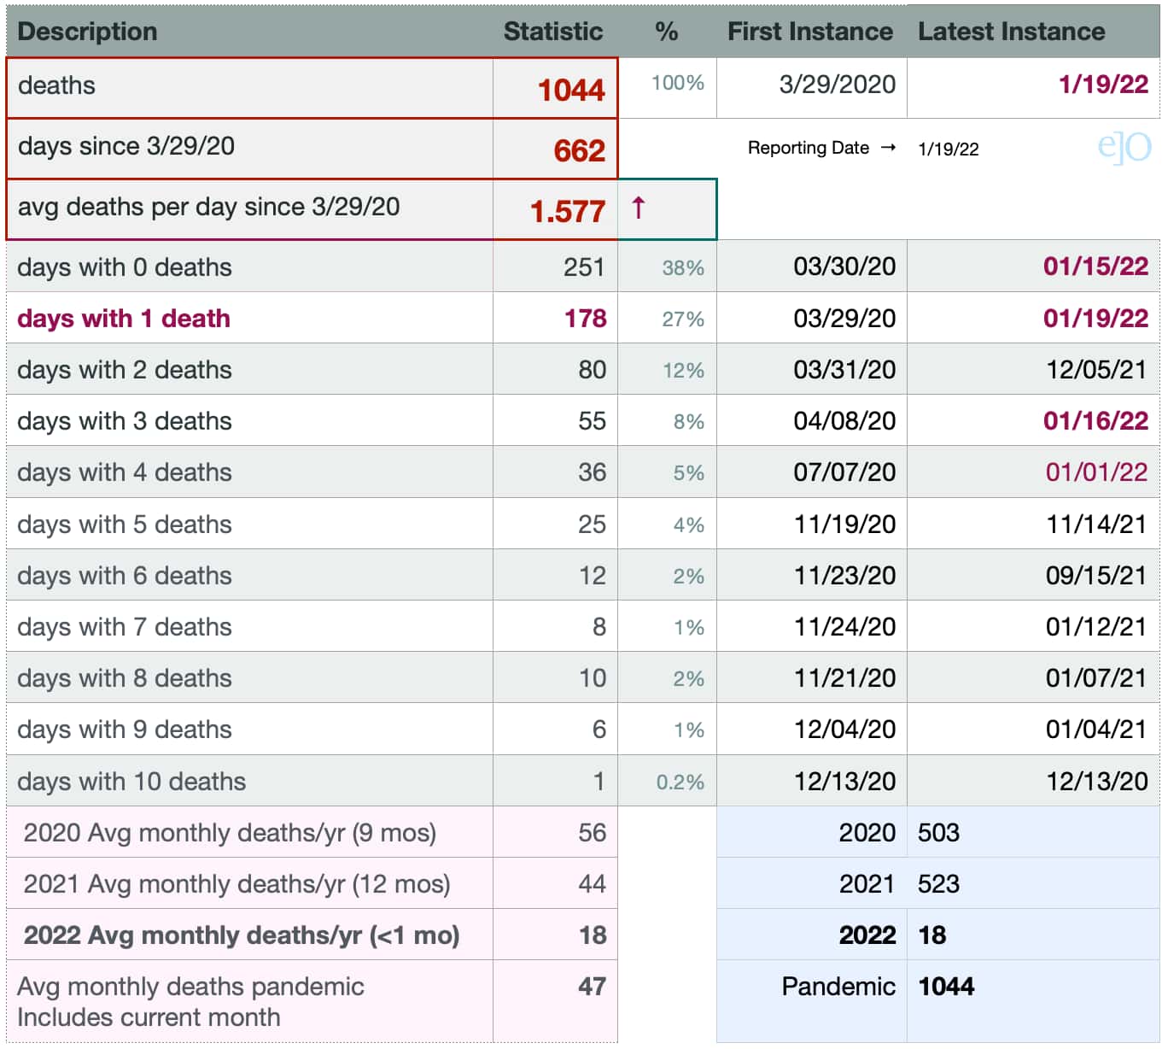Image resolution: width=1168 pixels, height=1049 pixels.
Task: Click the Reporting Date label
Action: (x=808, y=148)
